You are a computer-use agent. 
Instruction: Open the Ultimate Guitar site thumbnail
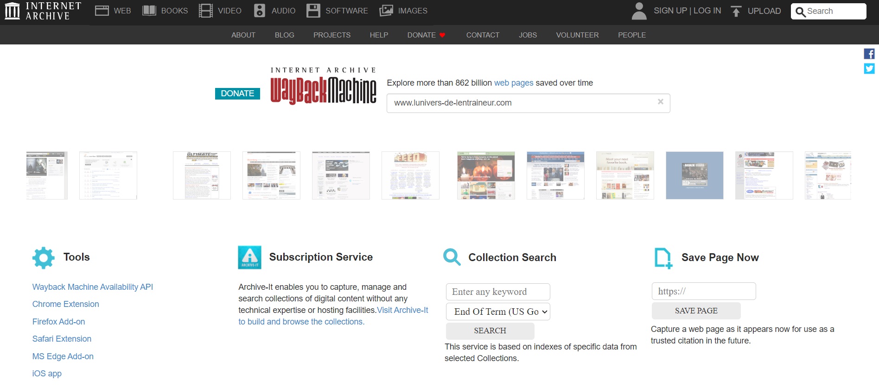click(202, 175)
